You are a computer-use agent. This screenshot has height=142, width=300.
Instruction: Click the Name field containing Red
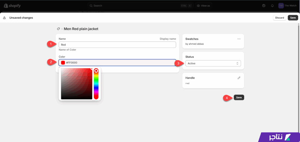[117, 45]
